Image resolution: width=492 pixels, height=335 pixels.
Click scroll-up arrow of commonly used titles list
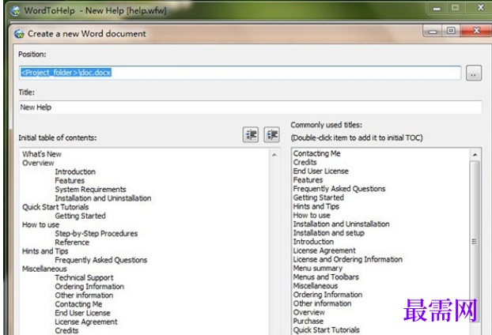tap(475, 155)
